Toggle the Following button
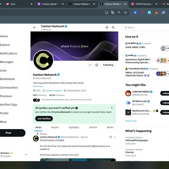 click(x=108, y=65)
